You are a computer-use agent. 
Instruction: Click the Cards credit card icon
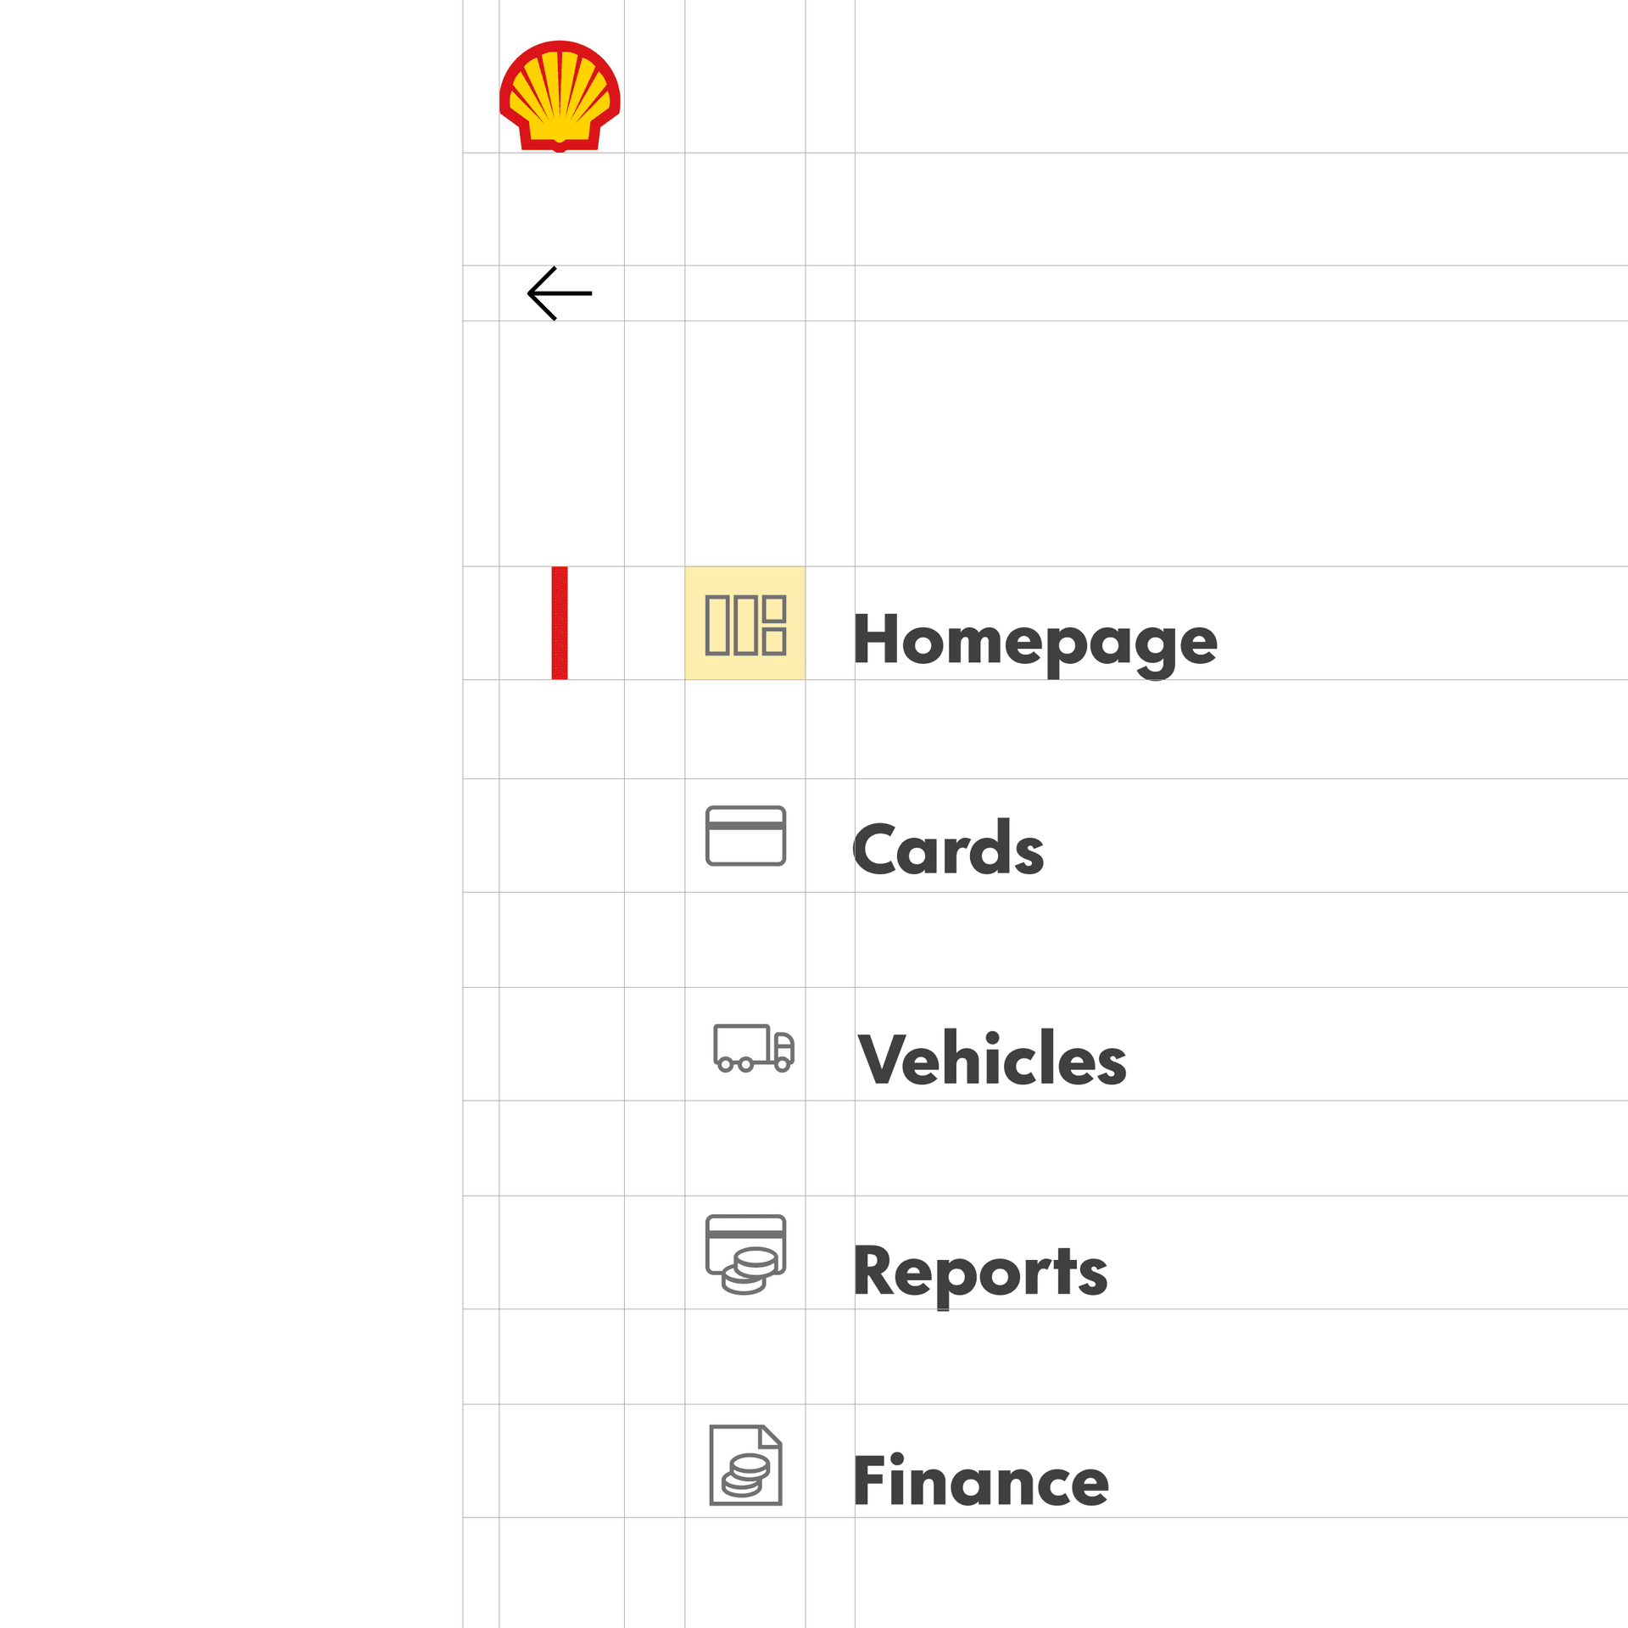[745, 835]
